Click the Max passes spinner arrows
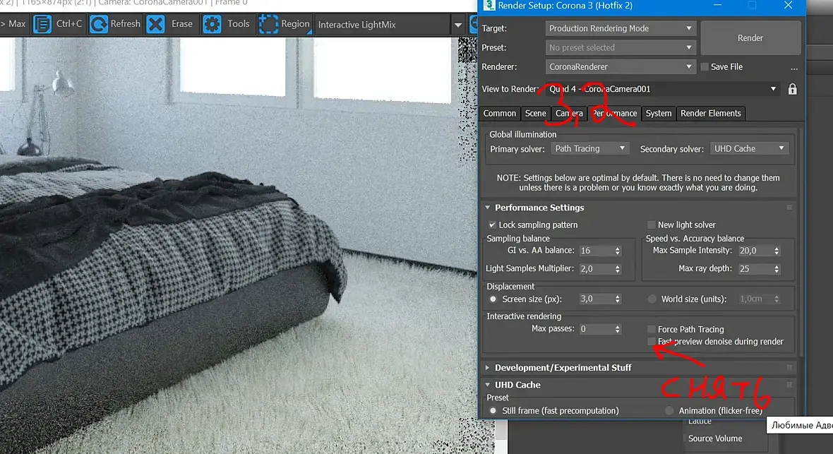This screenshot has height=454, width=833. click(617, 329)
